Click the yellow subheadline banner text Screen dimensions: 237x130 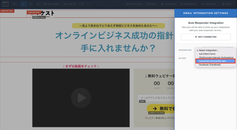[x=118, y=26]
